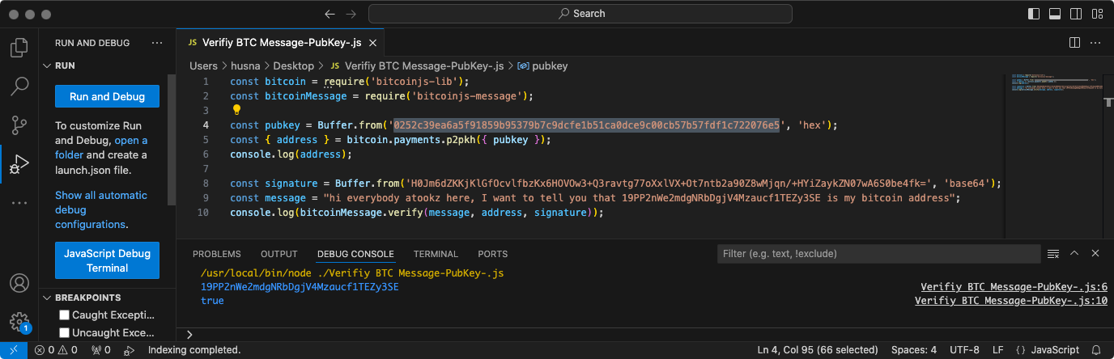The height and width of the screenshot is (359, 1114).
Task: Switch to the DEBUG CONSOLE tab
Action: click(355, 254)
